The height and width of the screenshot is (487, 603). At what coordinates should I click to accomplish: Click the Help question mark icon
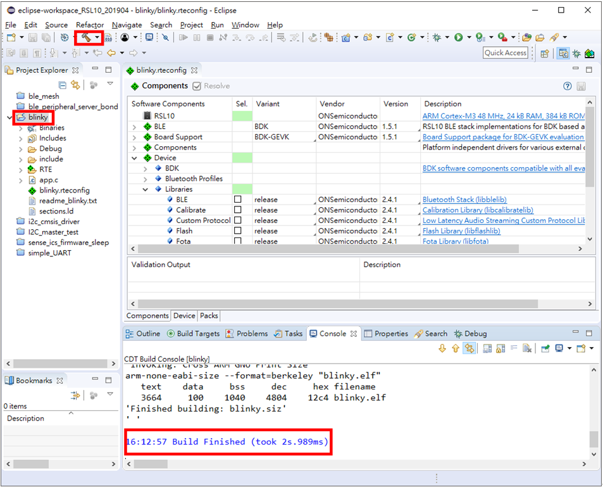pyautogui.click(x=568, y=86)
